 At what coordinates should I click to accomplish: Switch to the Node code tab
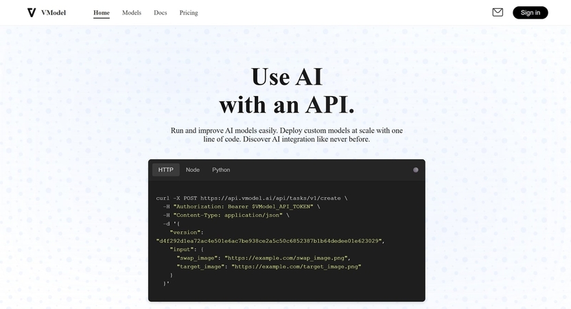[x=193, y=170]
